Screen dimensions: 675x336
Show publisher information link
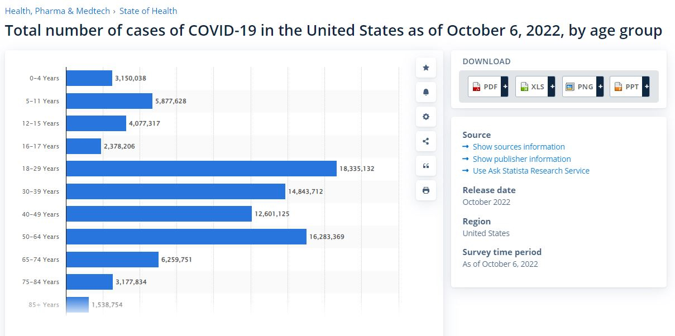tap(521, 159)
